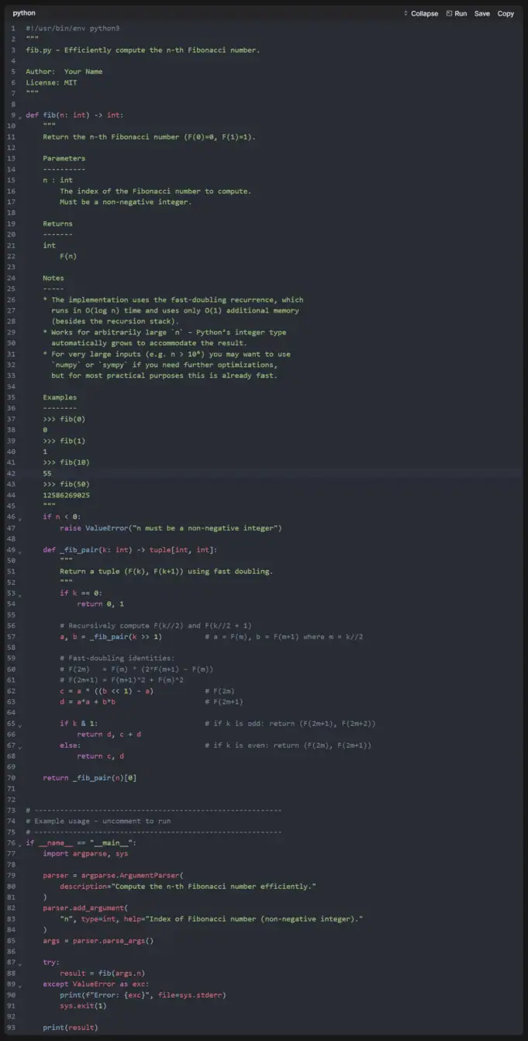Viewport: 528px width, 1041px height.
Task: Click the '# Fast-doubling identities:' comment
Action: pyautogui.click(x=116, y=659)
